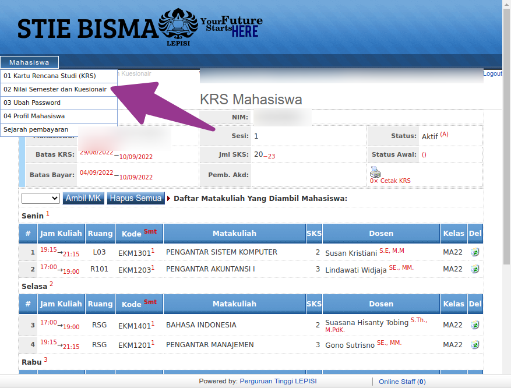The image size is (511, 388).
Task: Open Perguruan Tinggi LEPISI link
Action: [278, 381]
